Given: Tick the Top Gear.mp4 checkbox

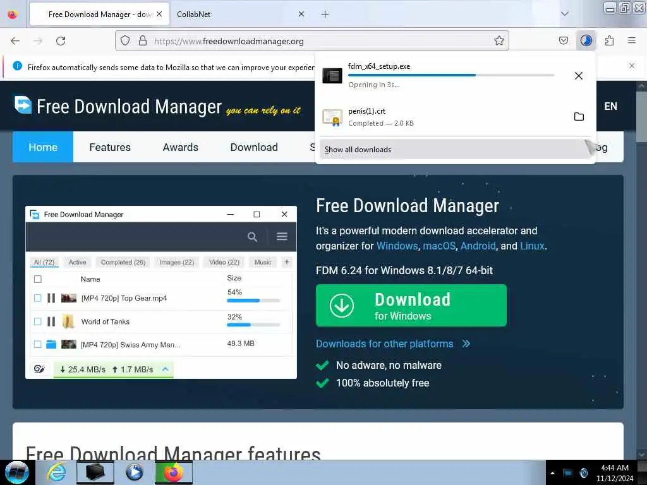Looking at the screenshot, I should 37,298.
